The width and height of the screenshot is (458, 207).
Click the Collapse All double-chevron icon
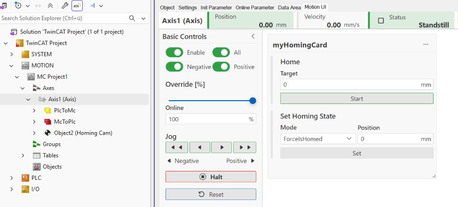click(50, 6)
